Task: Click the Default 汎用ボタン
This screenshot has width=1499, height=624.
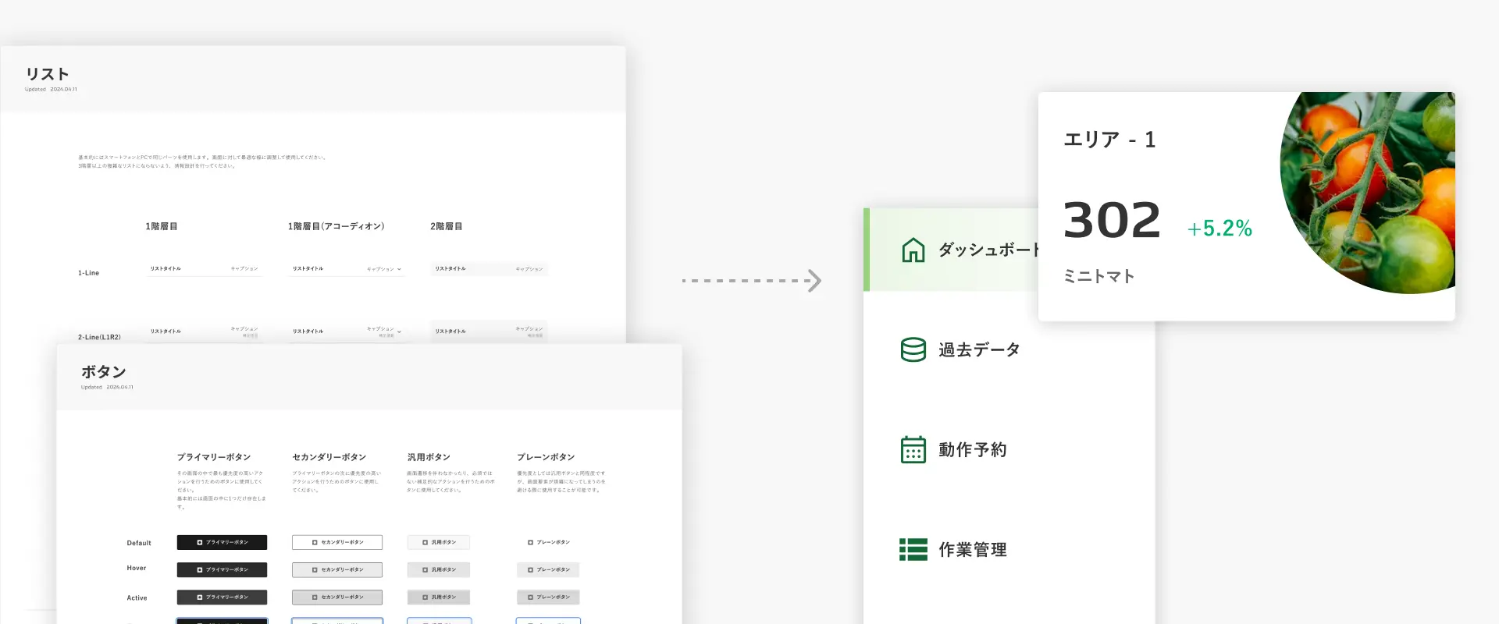Action: [x=438, y=542]
